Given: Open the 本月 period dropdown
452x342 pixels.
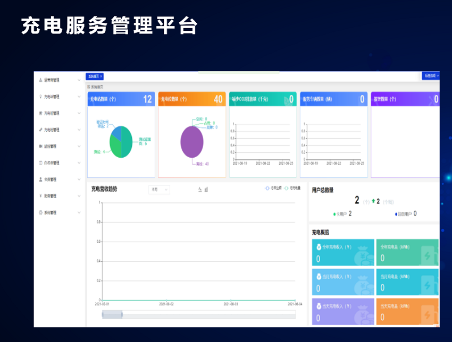Looking at the screenshot, I should [x=159, y=190].
